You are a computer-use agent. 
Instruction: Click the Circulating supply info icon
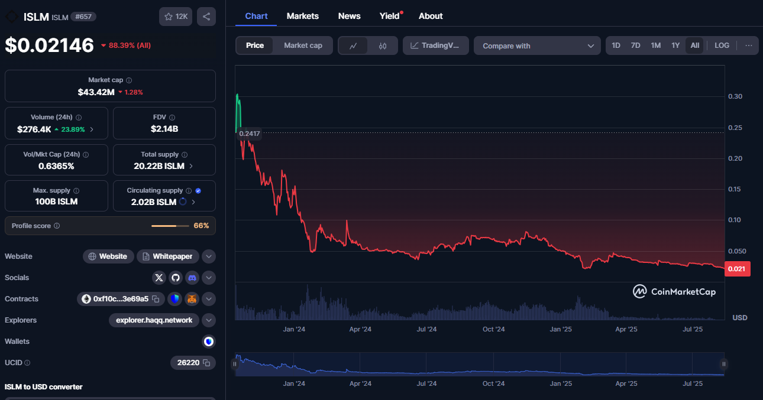[189, 191]
